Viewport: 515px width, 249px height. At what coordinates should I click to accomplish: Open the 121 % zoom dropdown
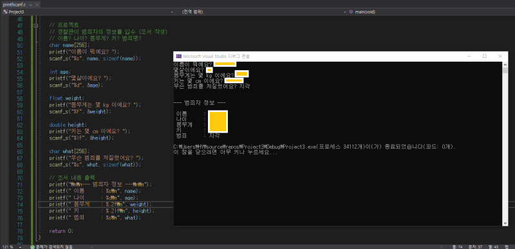click(20, 246)
